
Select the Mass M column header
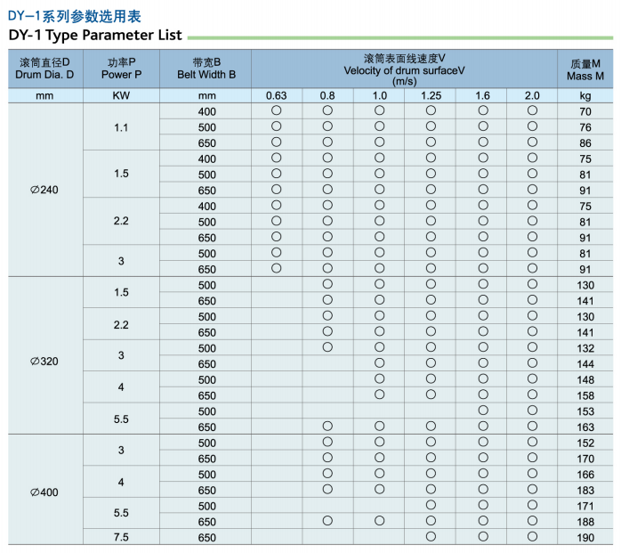tap(585, 69)
